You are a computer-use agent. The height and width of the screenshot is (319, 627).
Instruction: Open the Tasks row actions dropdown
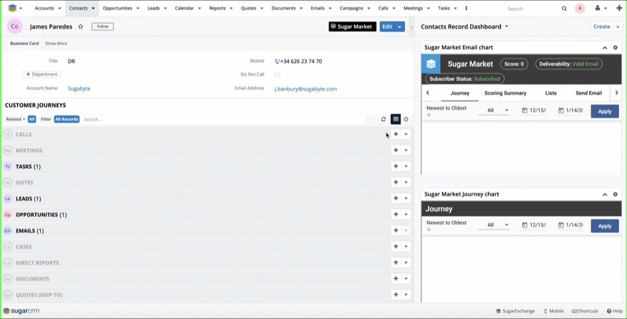[x=406, y=166]
